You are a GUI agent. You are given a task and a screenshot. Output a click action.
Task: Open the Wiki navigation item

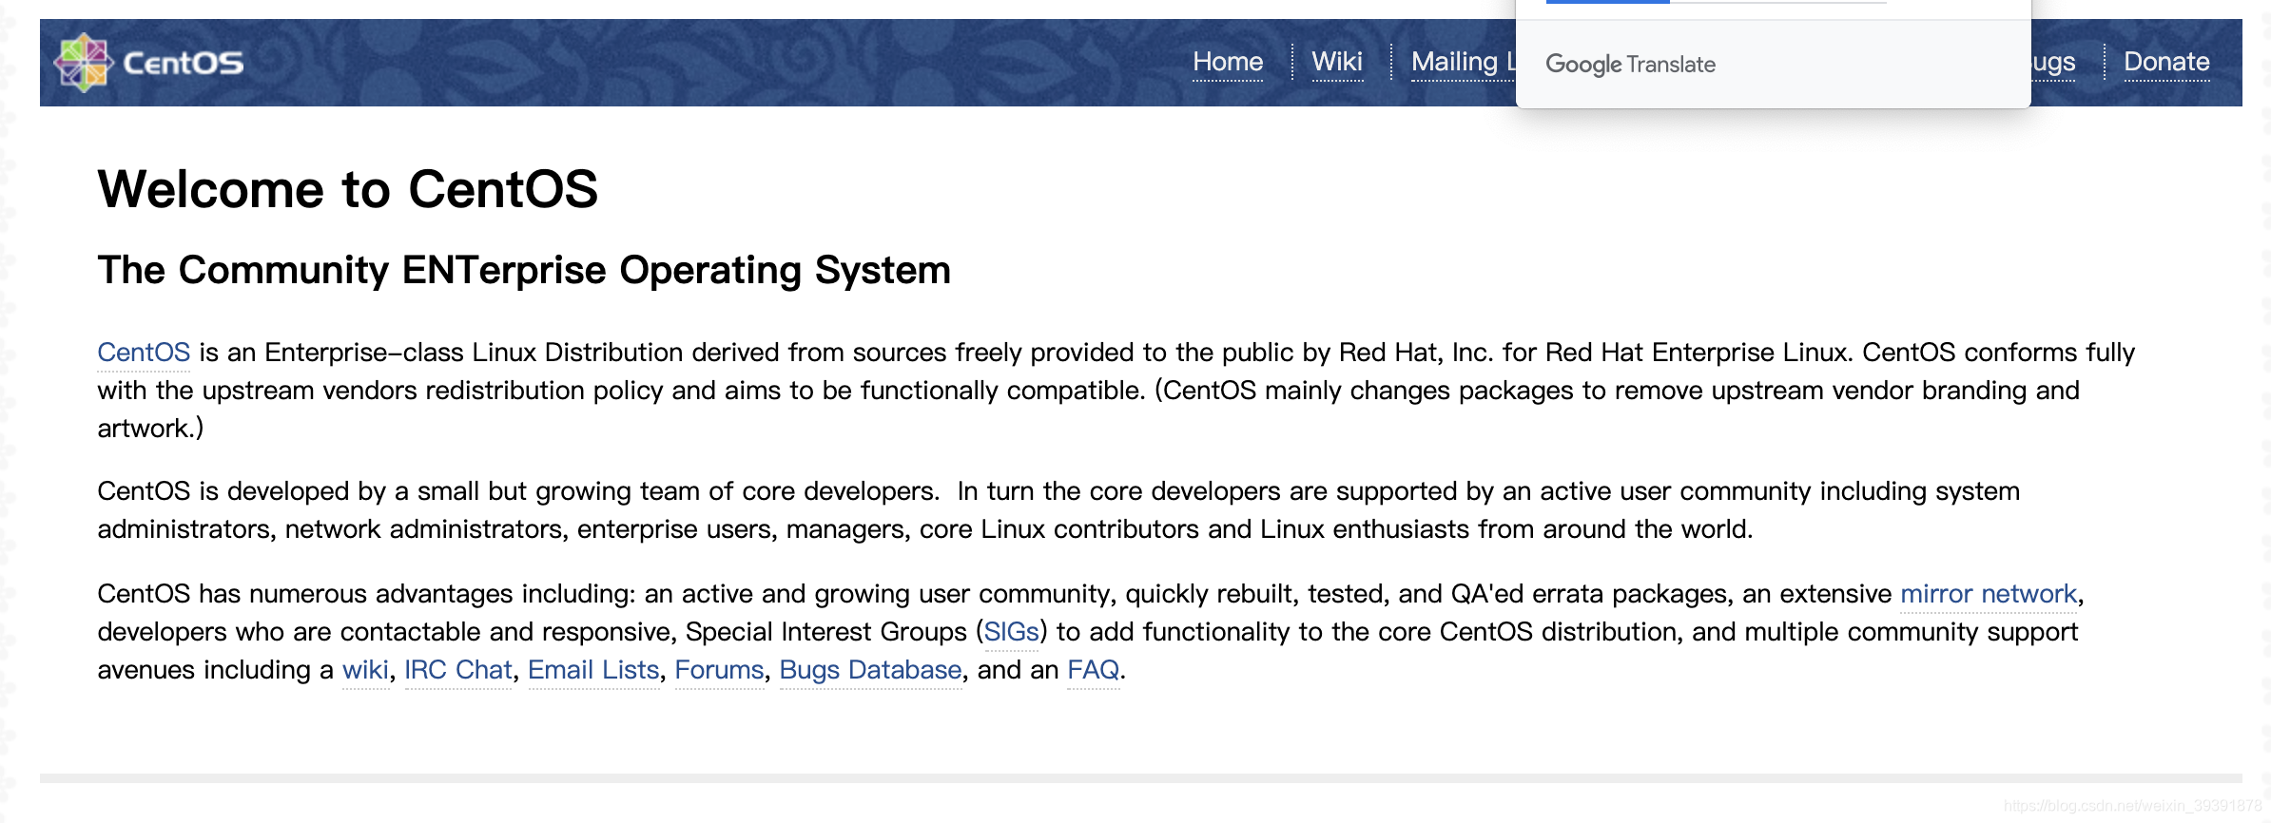coord(1337,62)
